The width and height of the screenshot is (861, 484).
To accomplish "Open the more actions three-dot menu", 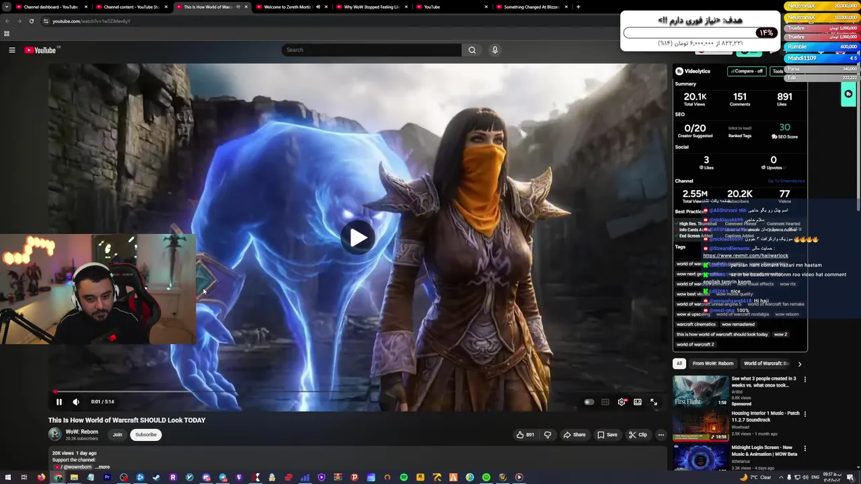I will click(x=661, y=435).
